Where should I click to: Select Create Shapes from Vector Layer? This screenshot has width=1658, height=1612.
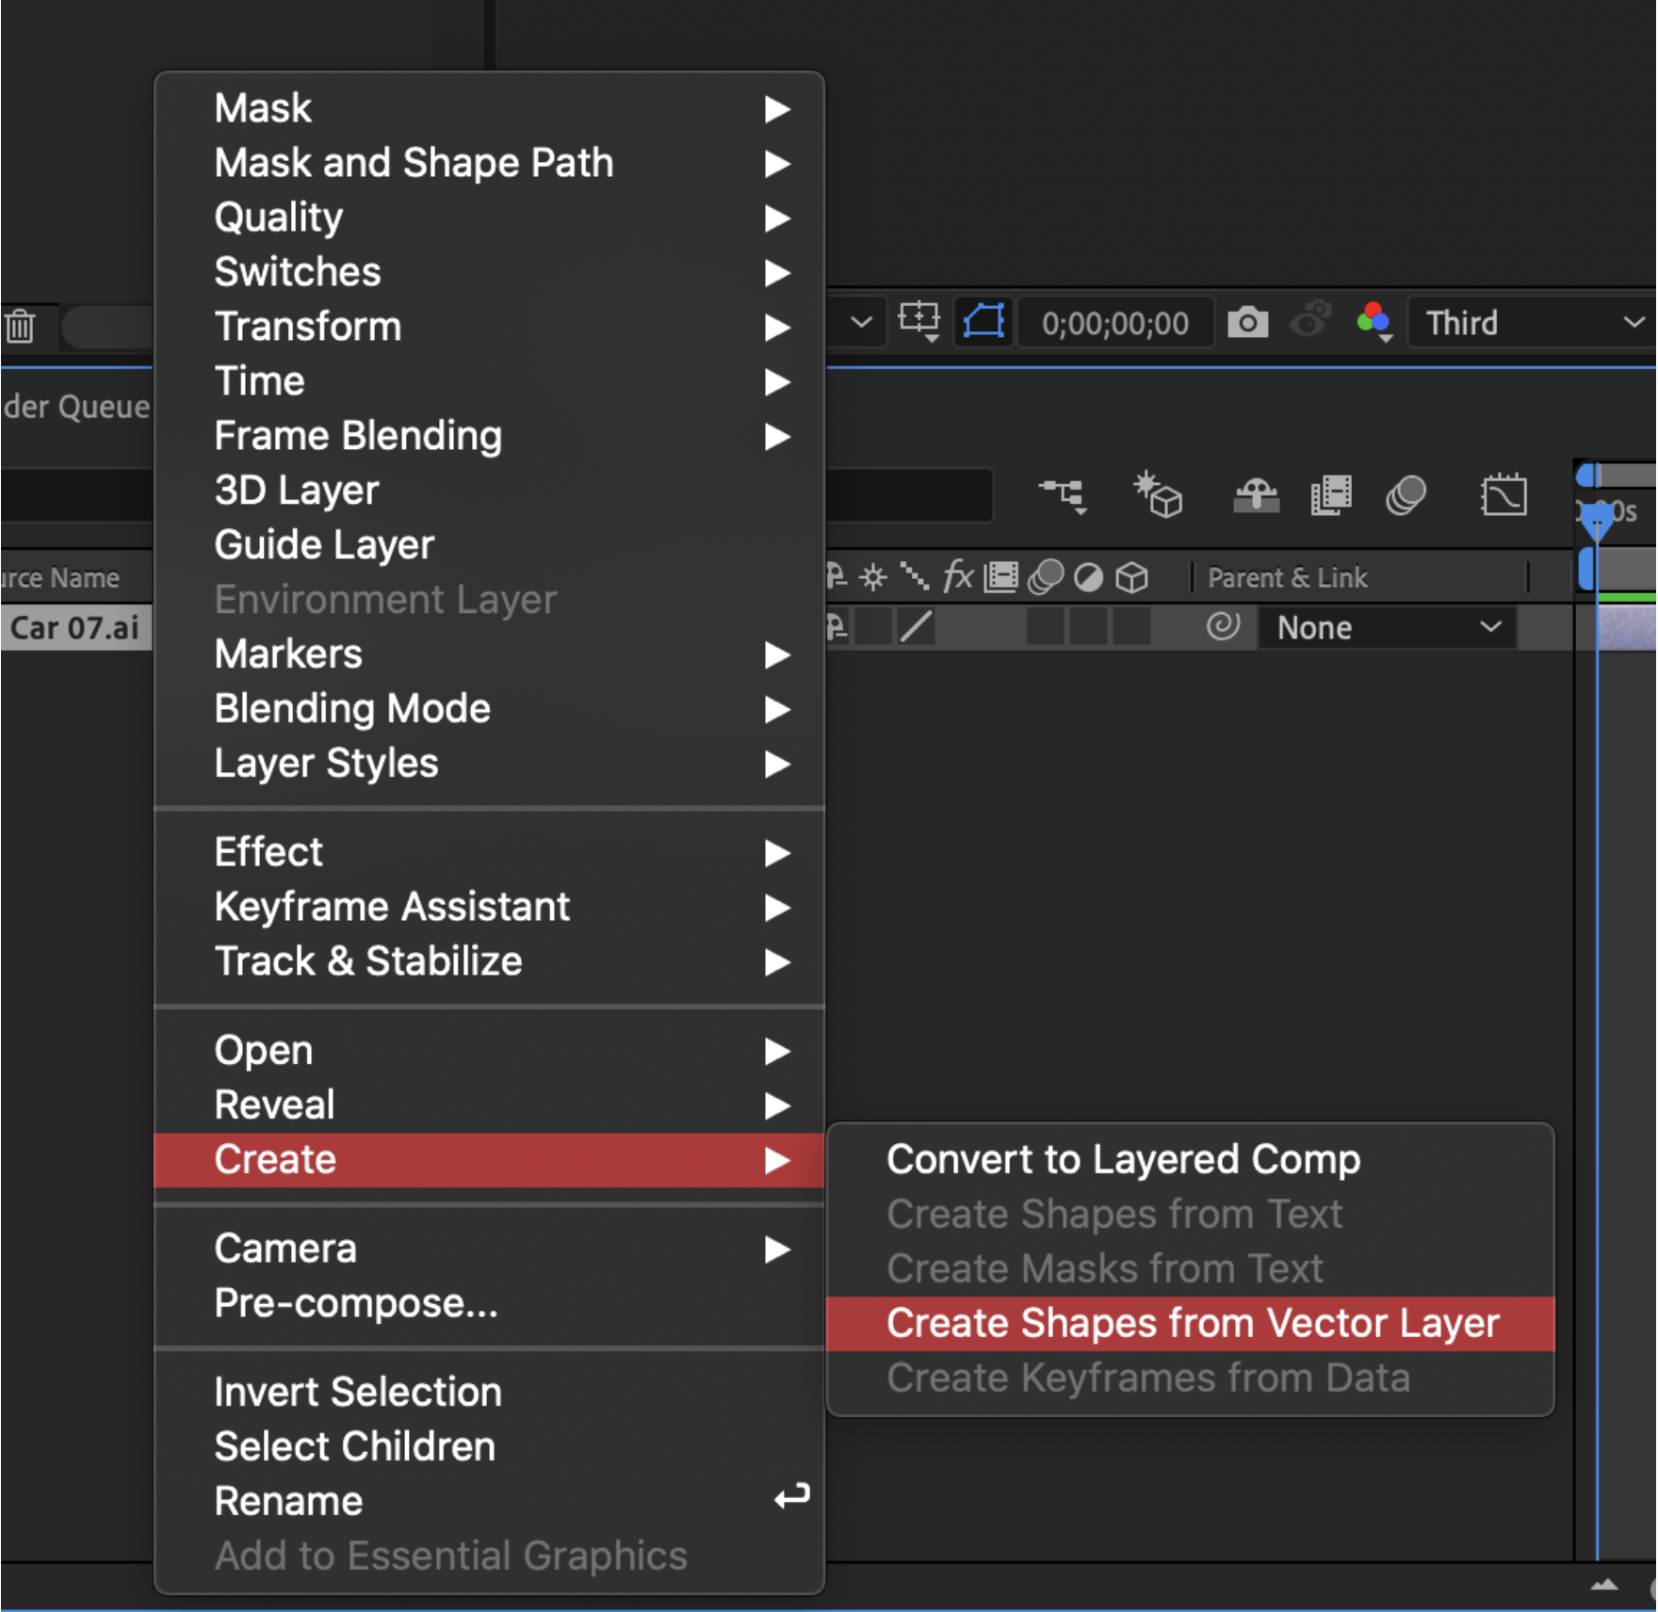click(x=1191, y=1324)
